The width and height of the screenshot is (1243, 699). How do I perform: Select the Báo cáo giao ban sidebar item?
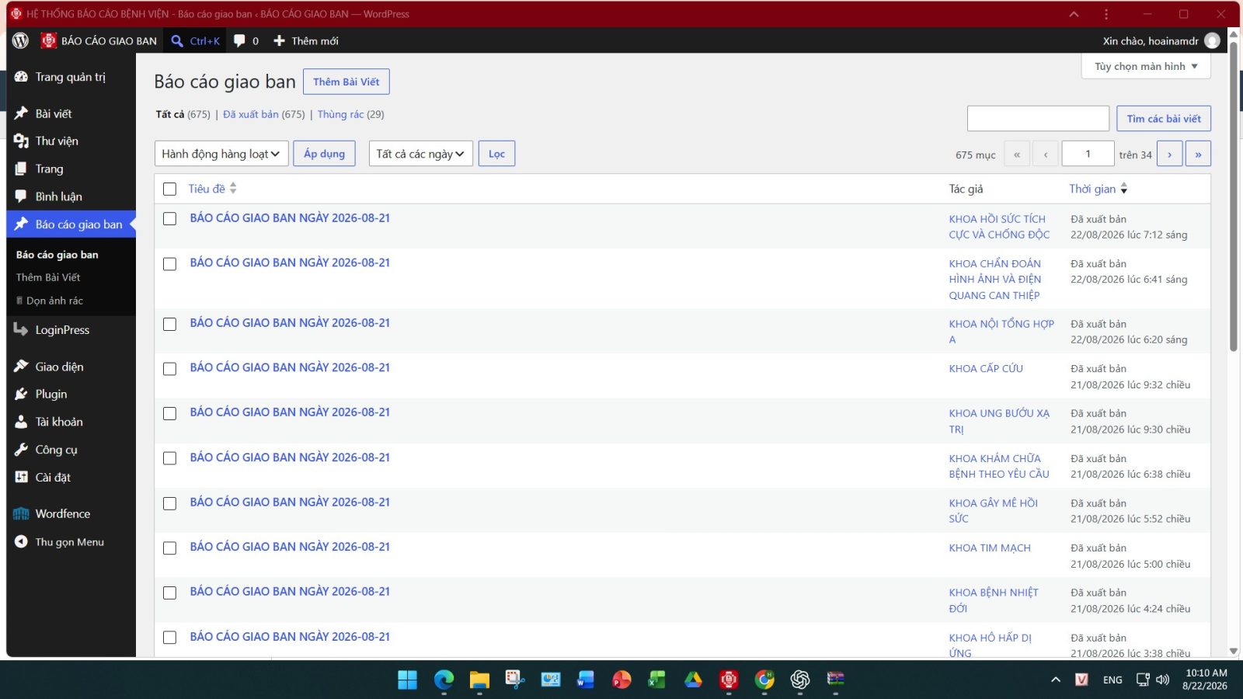coord(71,224)
